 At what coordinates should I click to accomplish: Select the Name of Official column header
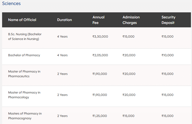(x=22, y=20)
